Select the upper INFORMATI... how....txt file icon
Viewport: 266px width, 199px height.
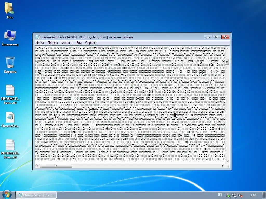[x=10, y=94]
